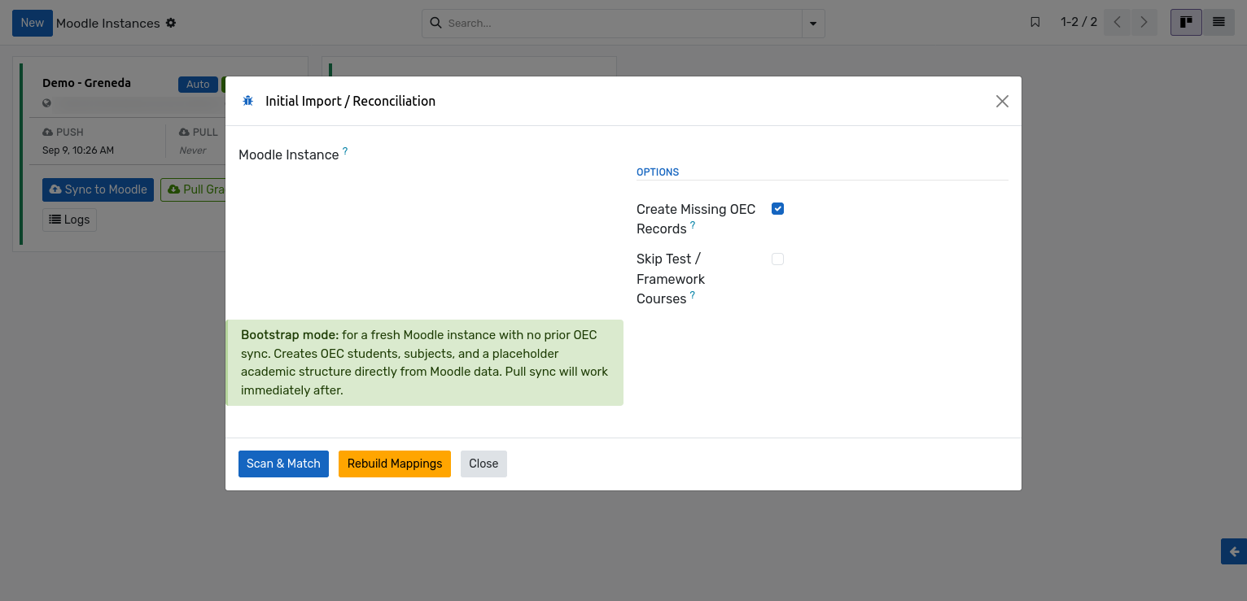Click the New button
The height and width of the screenshot is (601, 1247).
(x=33, y=23)
